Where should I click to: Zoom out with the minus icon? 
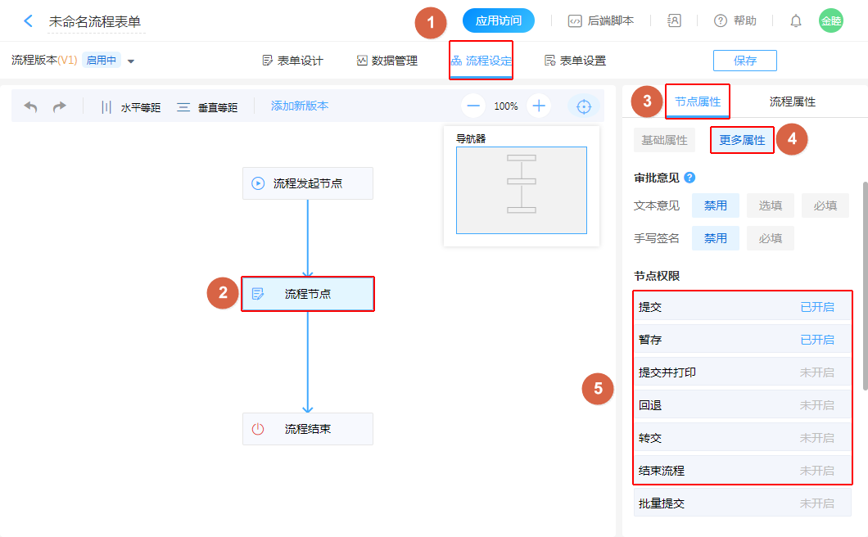(473, 106)
